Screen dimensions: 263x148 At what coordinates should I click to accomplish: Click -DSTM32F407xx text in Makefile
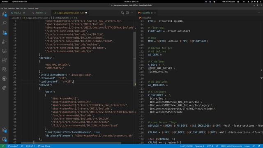click(x=158, y=72)
